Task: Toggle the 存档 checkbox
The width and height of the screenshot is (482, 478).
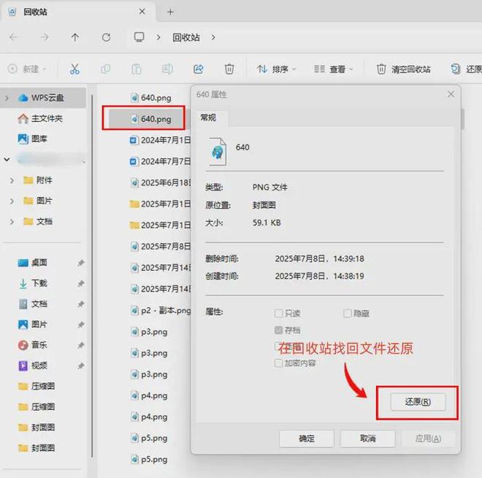Action: [278, 331]
